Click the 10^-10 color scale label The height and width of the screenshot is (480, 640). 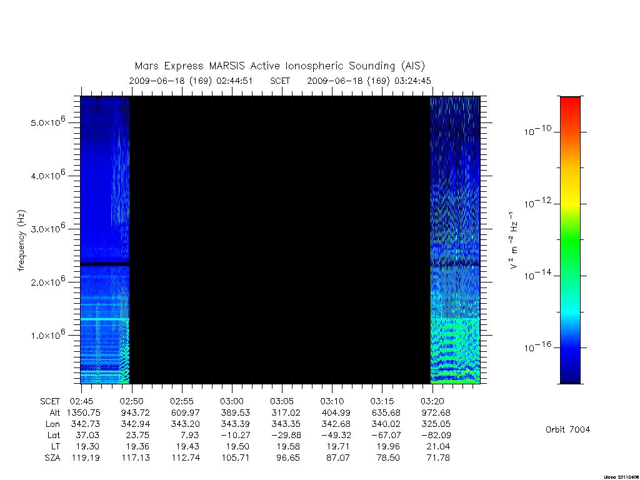537,131
